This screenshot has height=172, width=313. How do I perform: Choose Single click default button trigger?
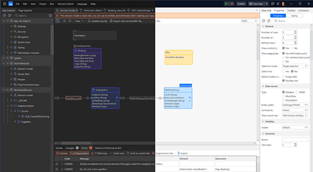point(283,77)
